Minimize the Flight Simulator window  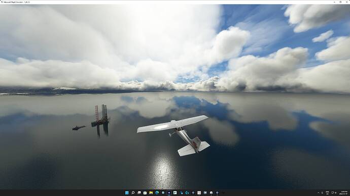tap(334, 2)
